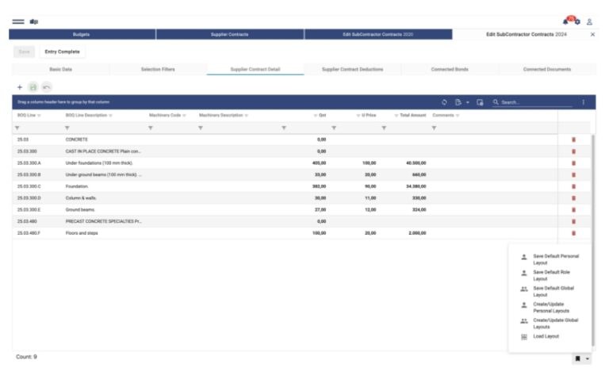
Task: Open the export options dropdown arrow
Action: (468, 102)
